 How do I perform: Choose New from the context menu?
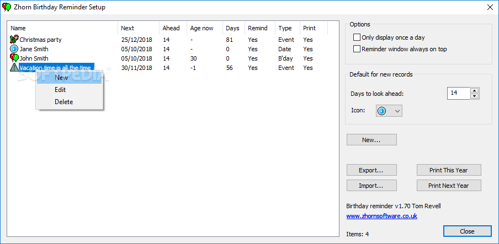pos(69,78)
